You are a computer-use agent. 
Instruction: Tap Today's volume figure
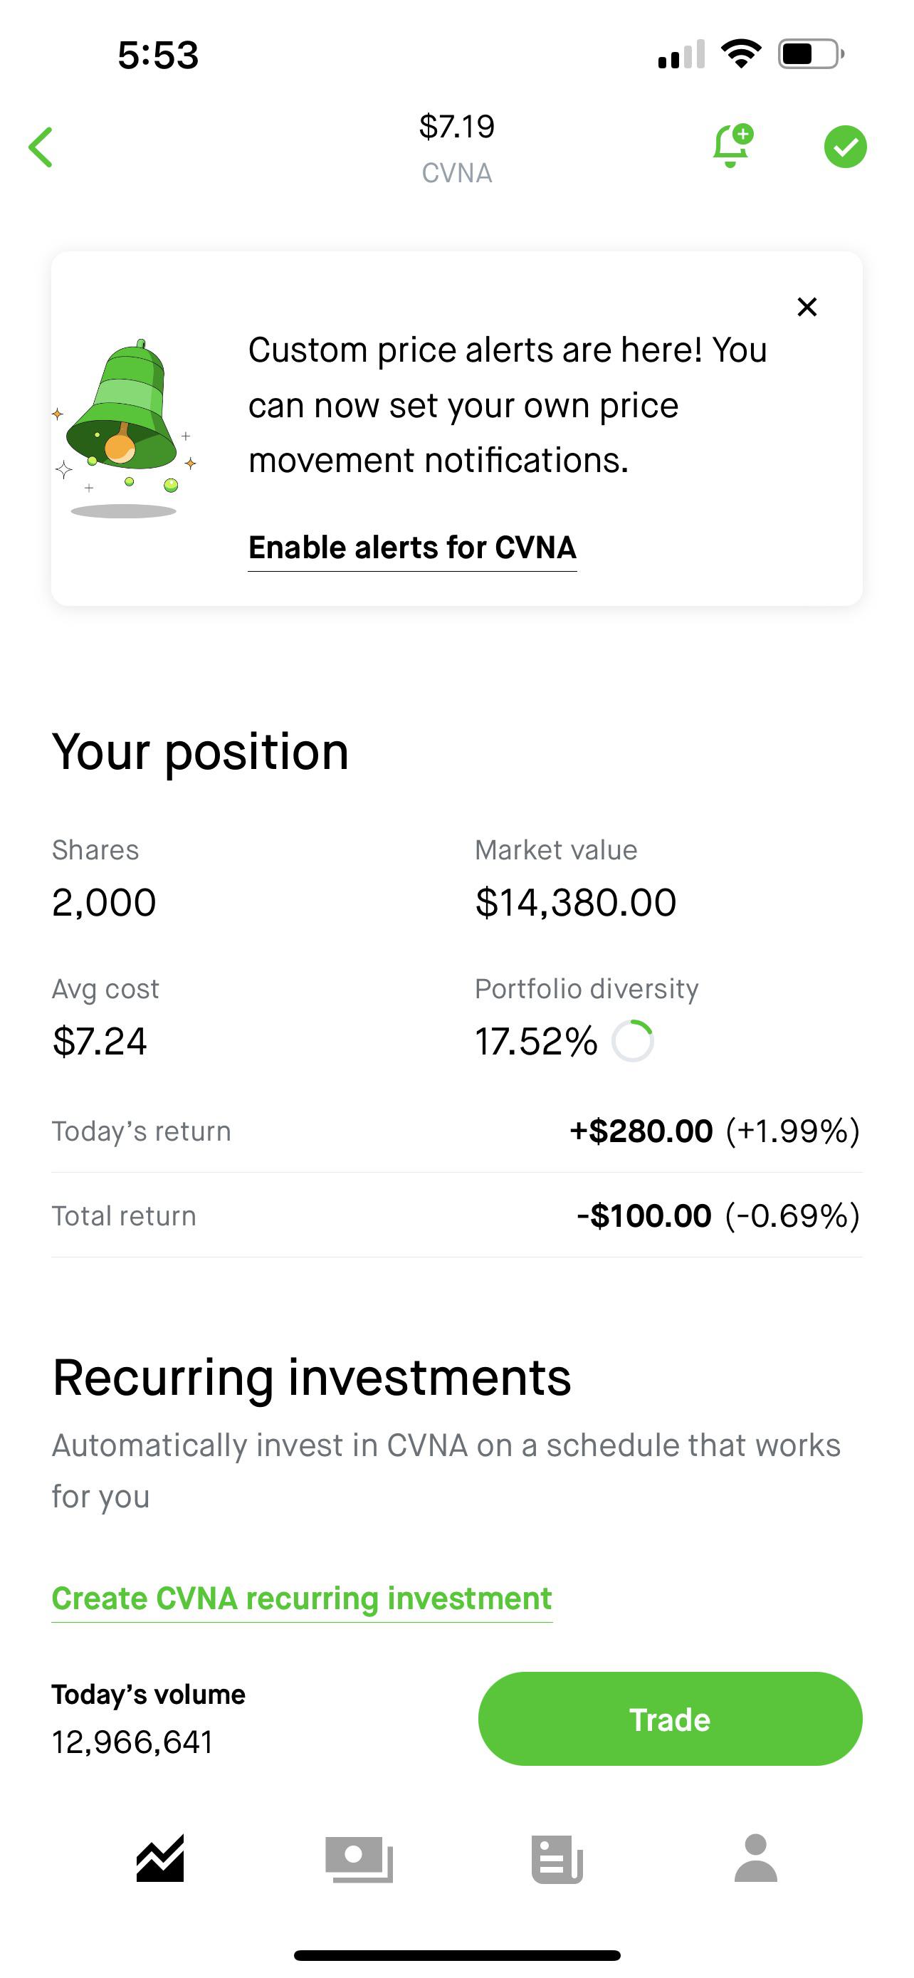click(x=133, y=1742)
